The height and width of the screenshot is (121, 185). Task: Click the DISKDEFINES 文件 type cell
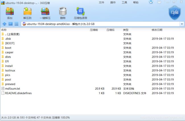[135, 93]
